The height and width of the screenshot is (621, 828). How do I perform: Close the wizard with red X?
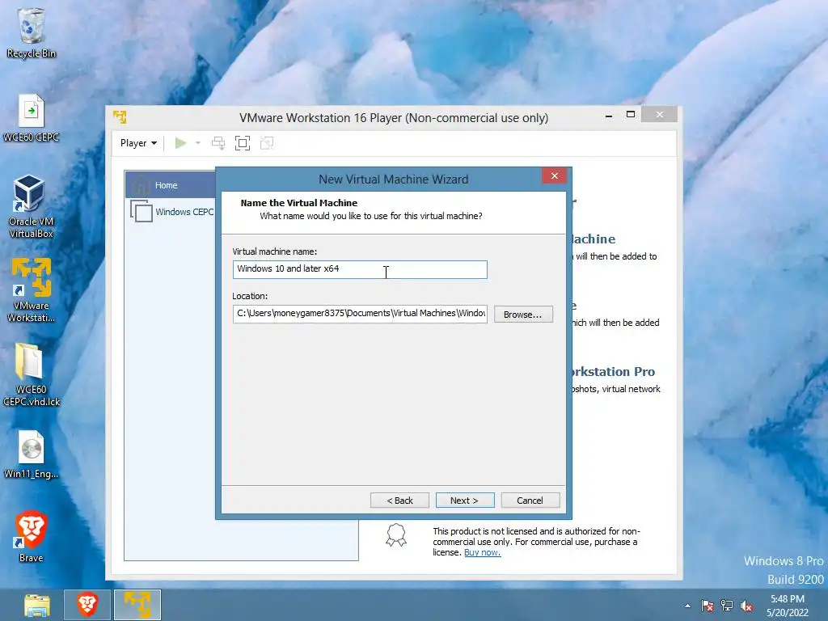[x=555, y=175]
